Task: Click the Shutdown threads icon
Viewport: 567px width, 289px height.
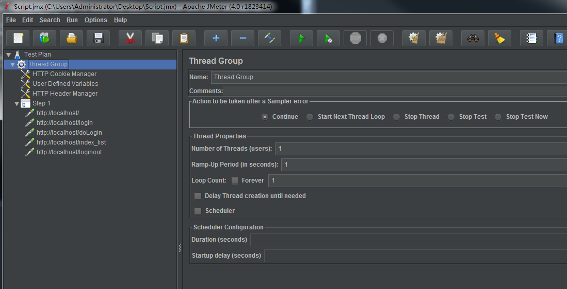Action: (382, 38)
